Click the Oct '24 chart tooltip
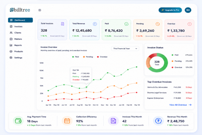 pos(81,75)
